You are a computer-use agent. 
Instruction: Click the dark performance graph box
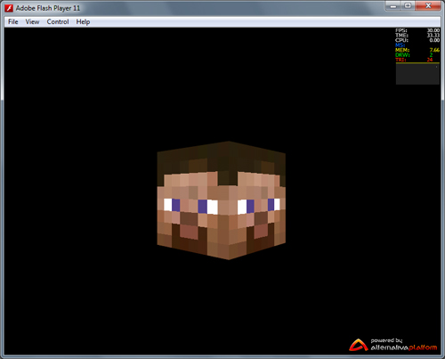(417, 74)
